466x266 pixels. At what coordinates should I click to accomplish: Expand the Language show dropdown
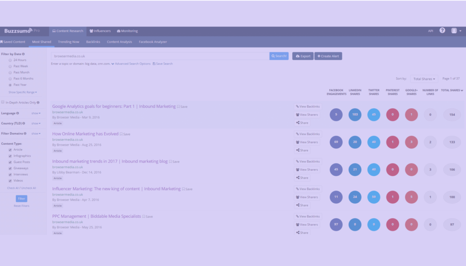36,113
